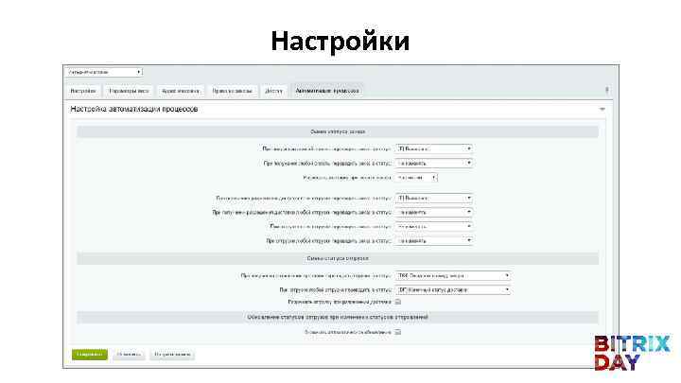Click the 'Обновление статусов отгрузок' section header
Image resolution: width=681 pixels, height=383 pixels.
(338, 318)
